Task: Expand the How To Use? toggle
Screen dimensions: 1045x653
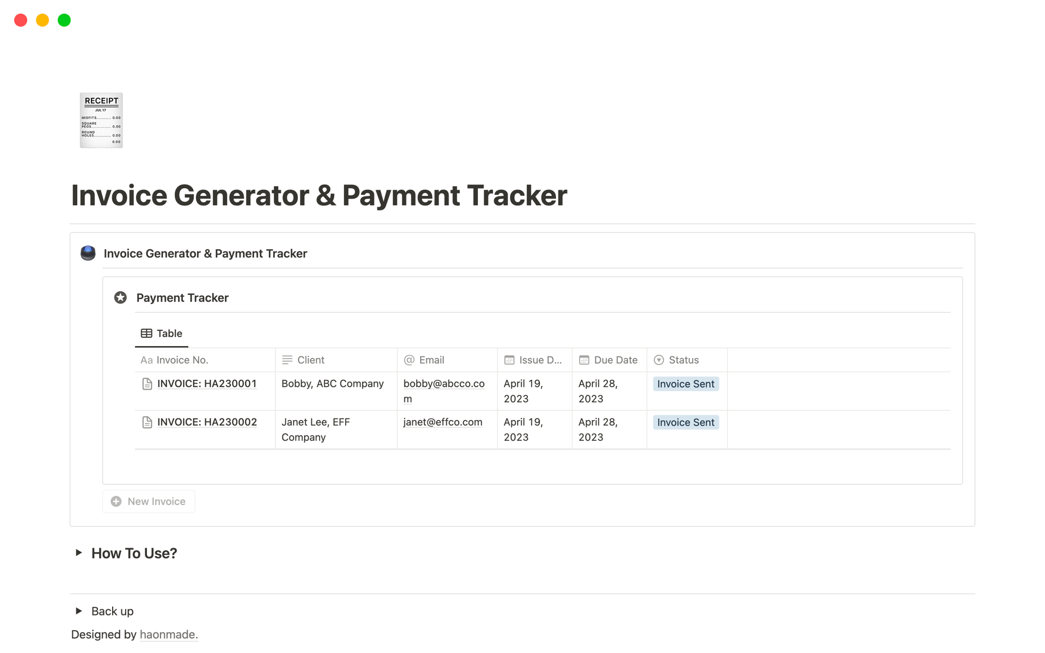Action: [79, 553]
